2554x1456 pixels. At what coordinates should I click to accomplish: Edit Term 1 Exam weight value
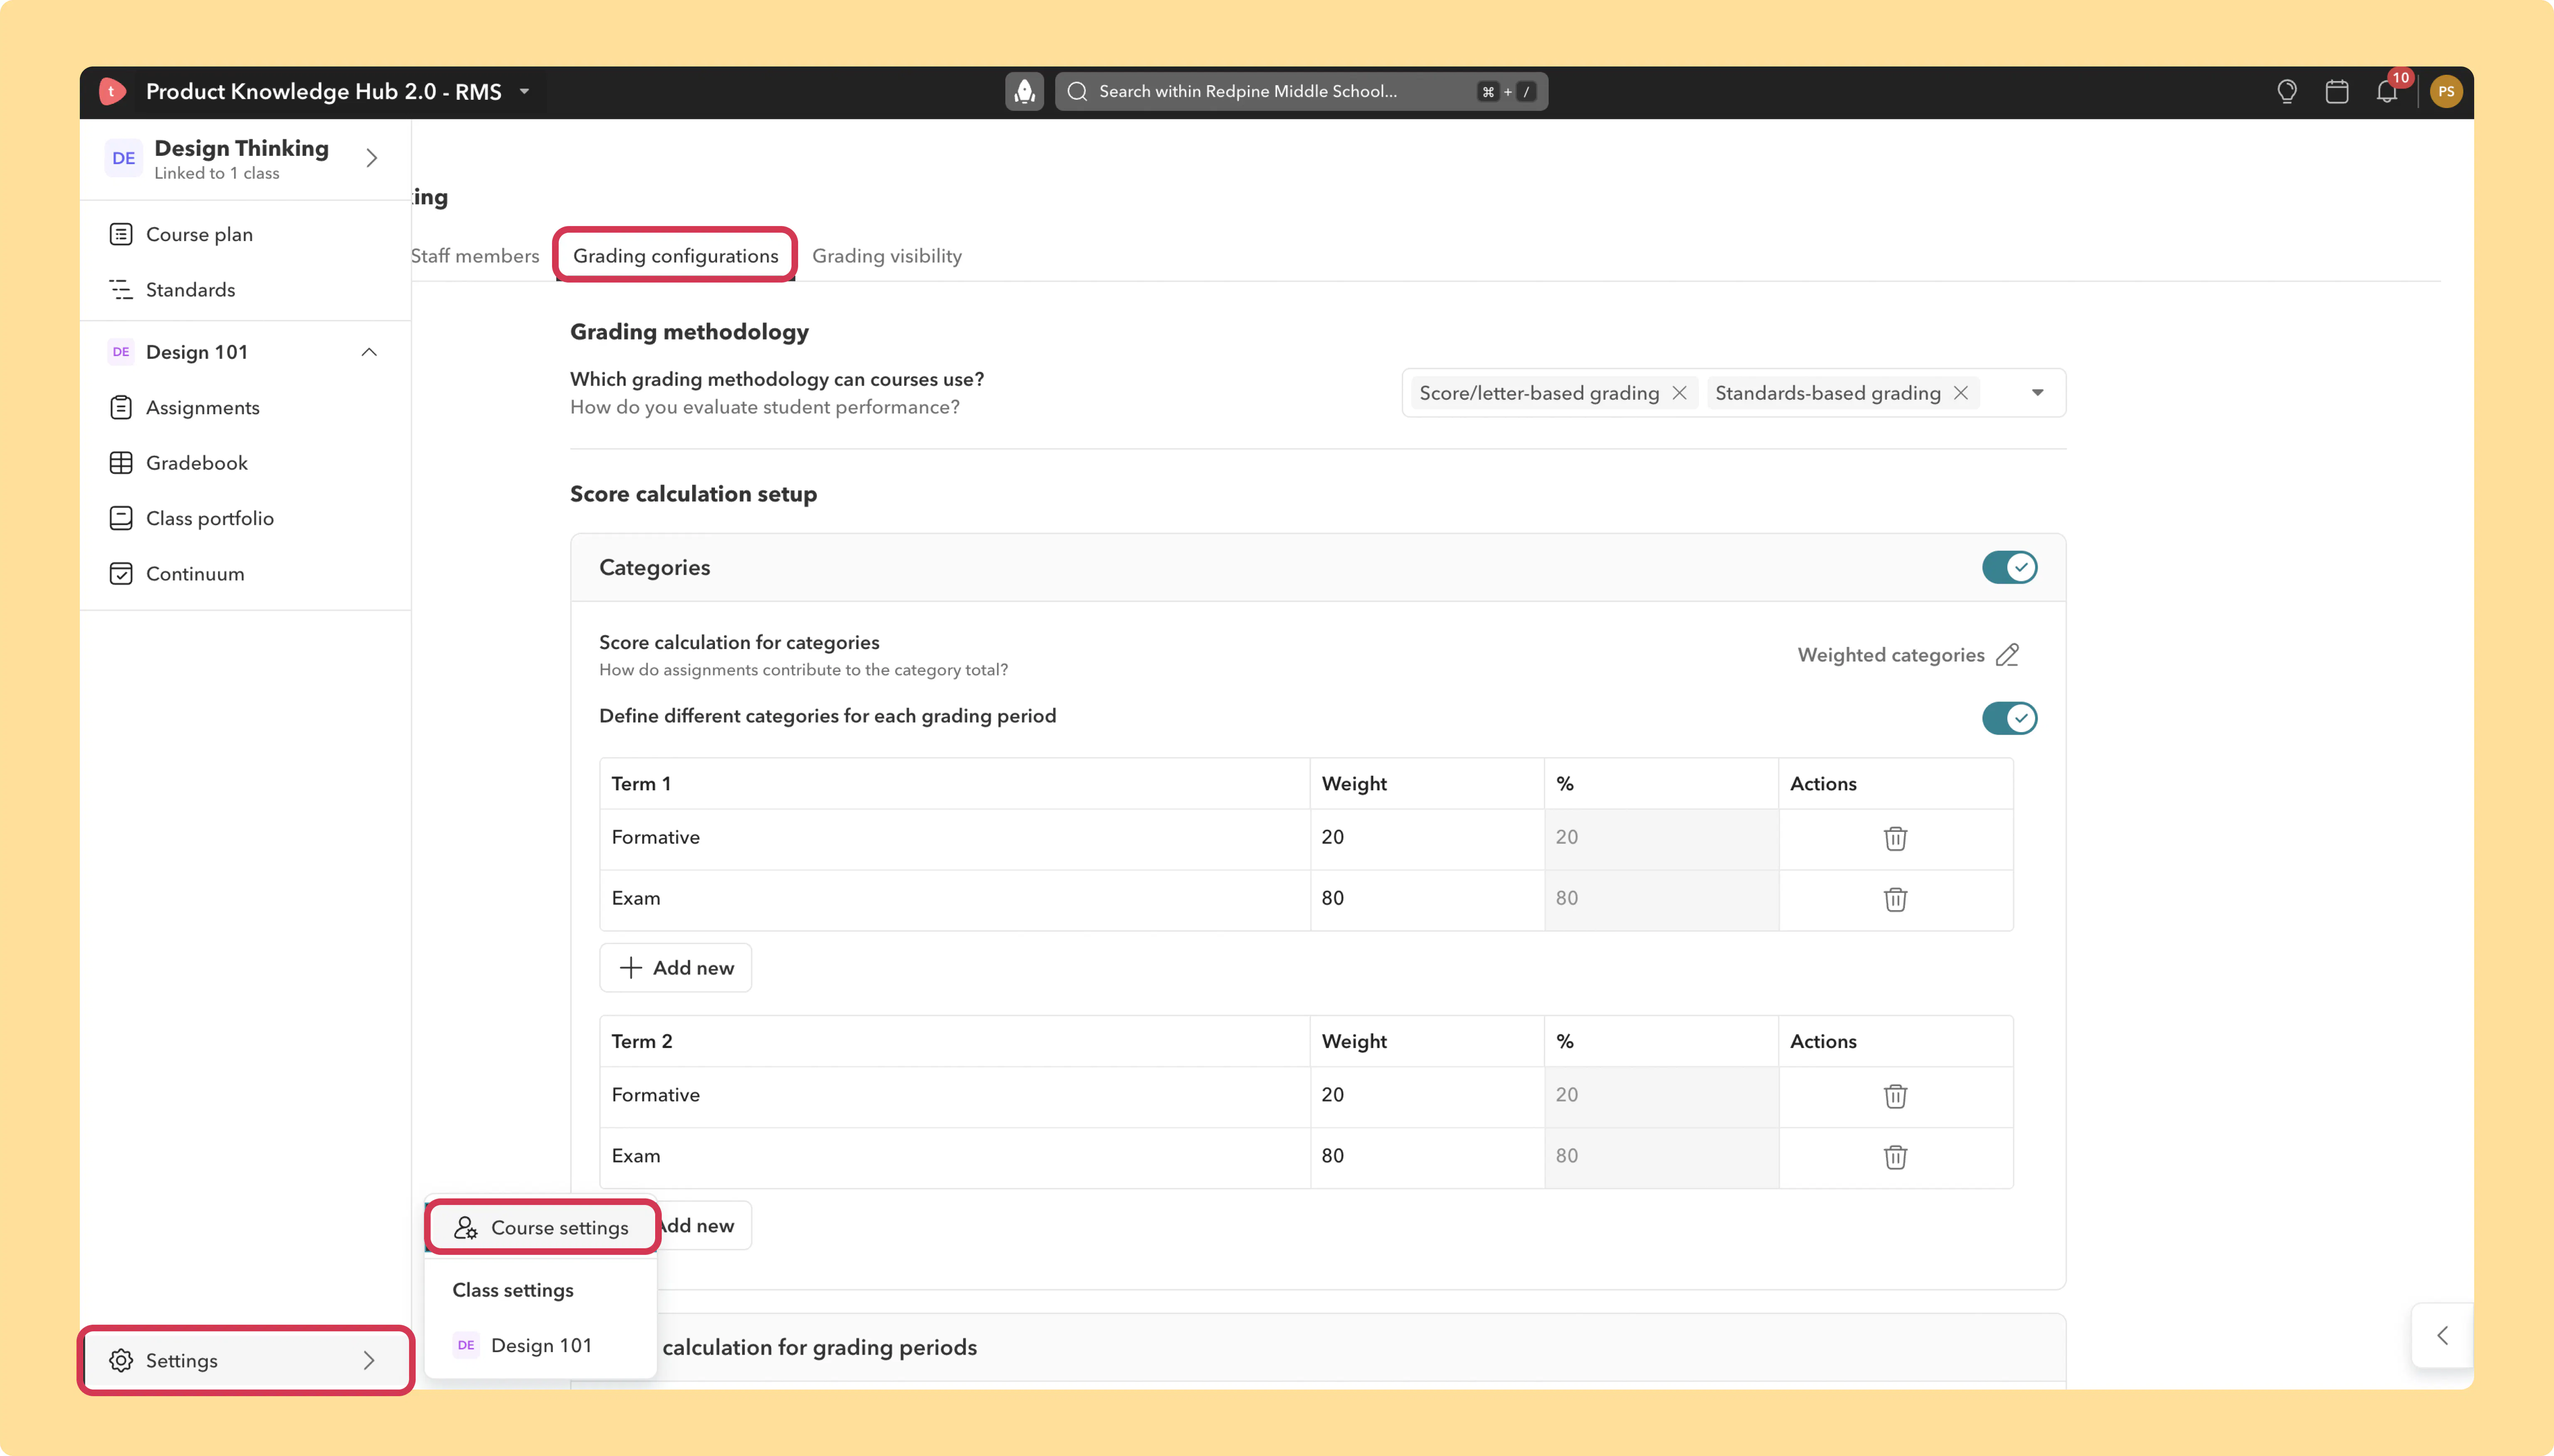coord(1427,899)
